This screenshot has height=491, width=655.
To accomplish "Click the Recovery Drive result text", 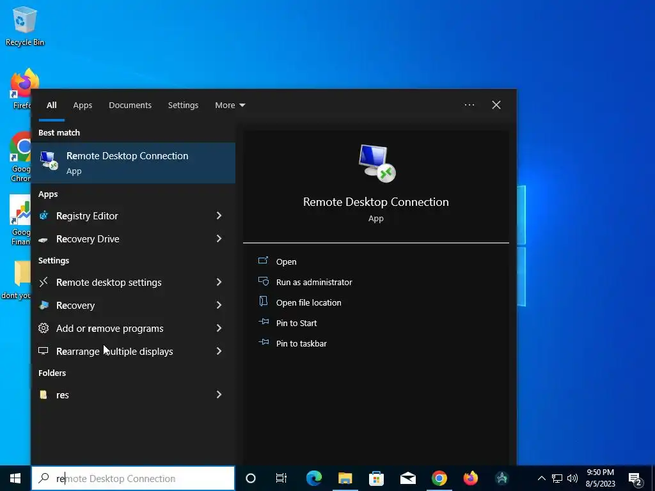I will click(x=88, y=239).
